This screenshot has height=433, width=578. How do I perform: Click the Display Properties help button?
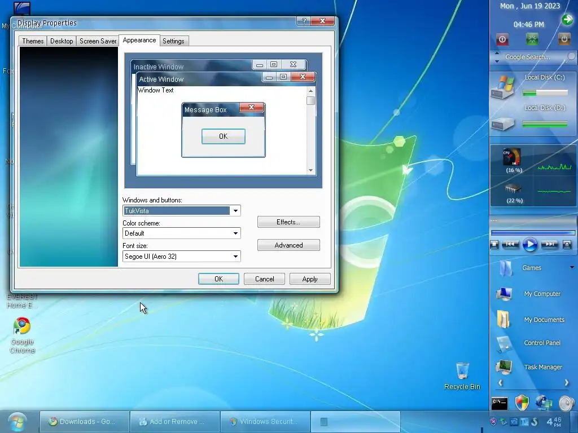[x=304, y=21]
